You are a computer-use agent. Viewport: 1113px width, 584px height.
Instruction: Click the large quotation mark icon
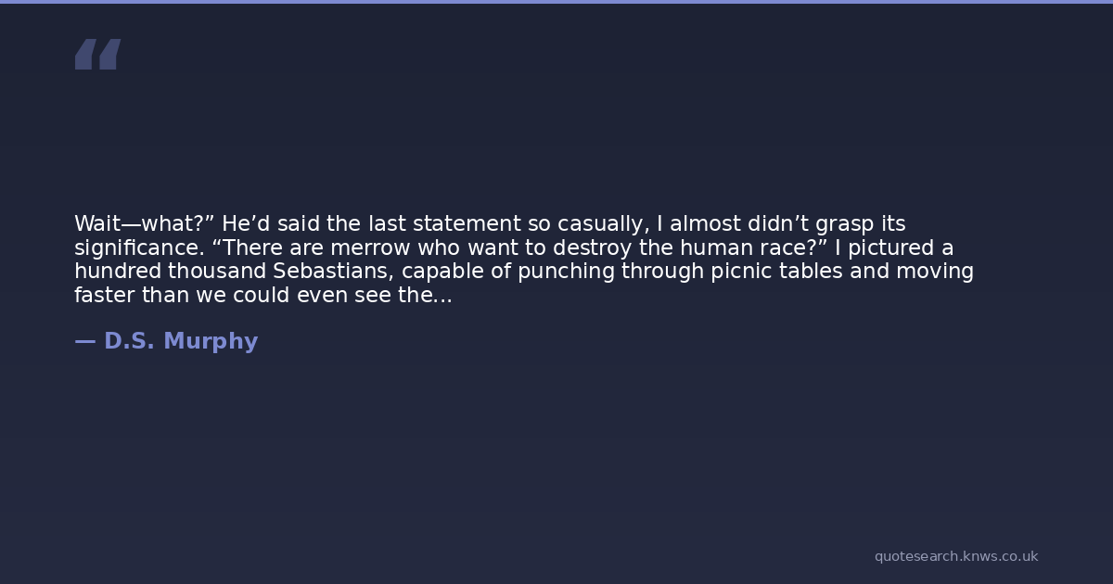97,55
